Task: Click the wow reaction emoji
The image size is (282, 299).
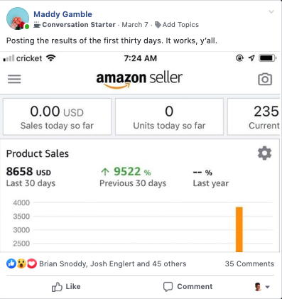Action: pos(21,263)
